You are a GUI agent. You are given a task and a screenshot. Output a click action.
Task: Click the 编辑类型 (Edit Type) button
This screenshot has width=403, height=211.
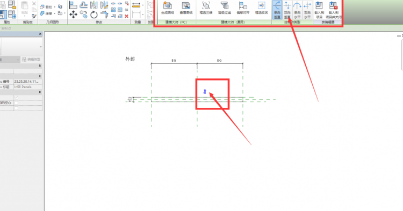coord(31,60)
